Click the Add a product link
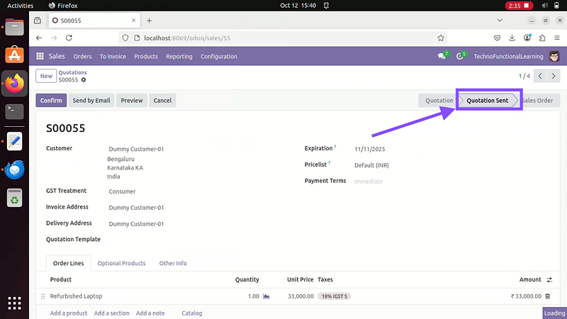Image resolution: width=567 pixels, height=319 pixels. (69, 313)
